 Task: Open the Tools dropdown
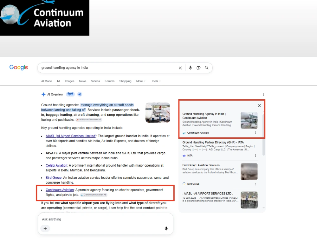point(156,81)
